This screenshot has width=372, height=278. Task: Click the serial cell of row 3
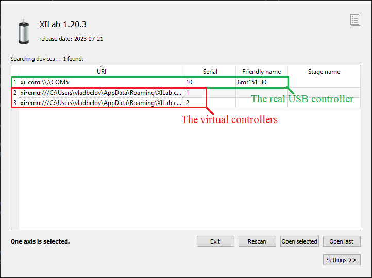210,103
